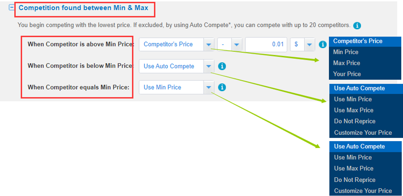
Task: Open the minus operator dropdown
Action: (x=237, y=45)
